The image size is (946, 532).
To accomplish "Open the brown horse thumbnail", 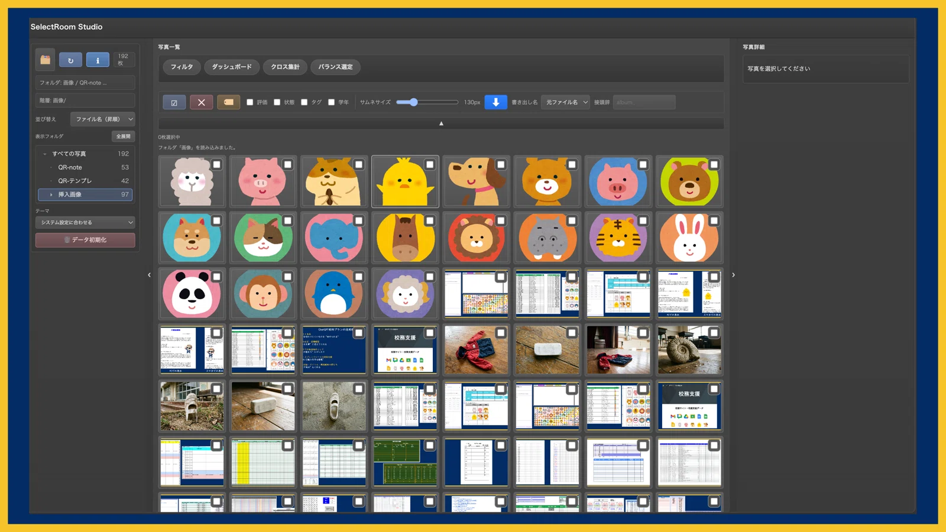I will tap(405, 238).
